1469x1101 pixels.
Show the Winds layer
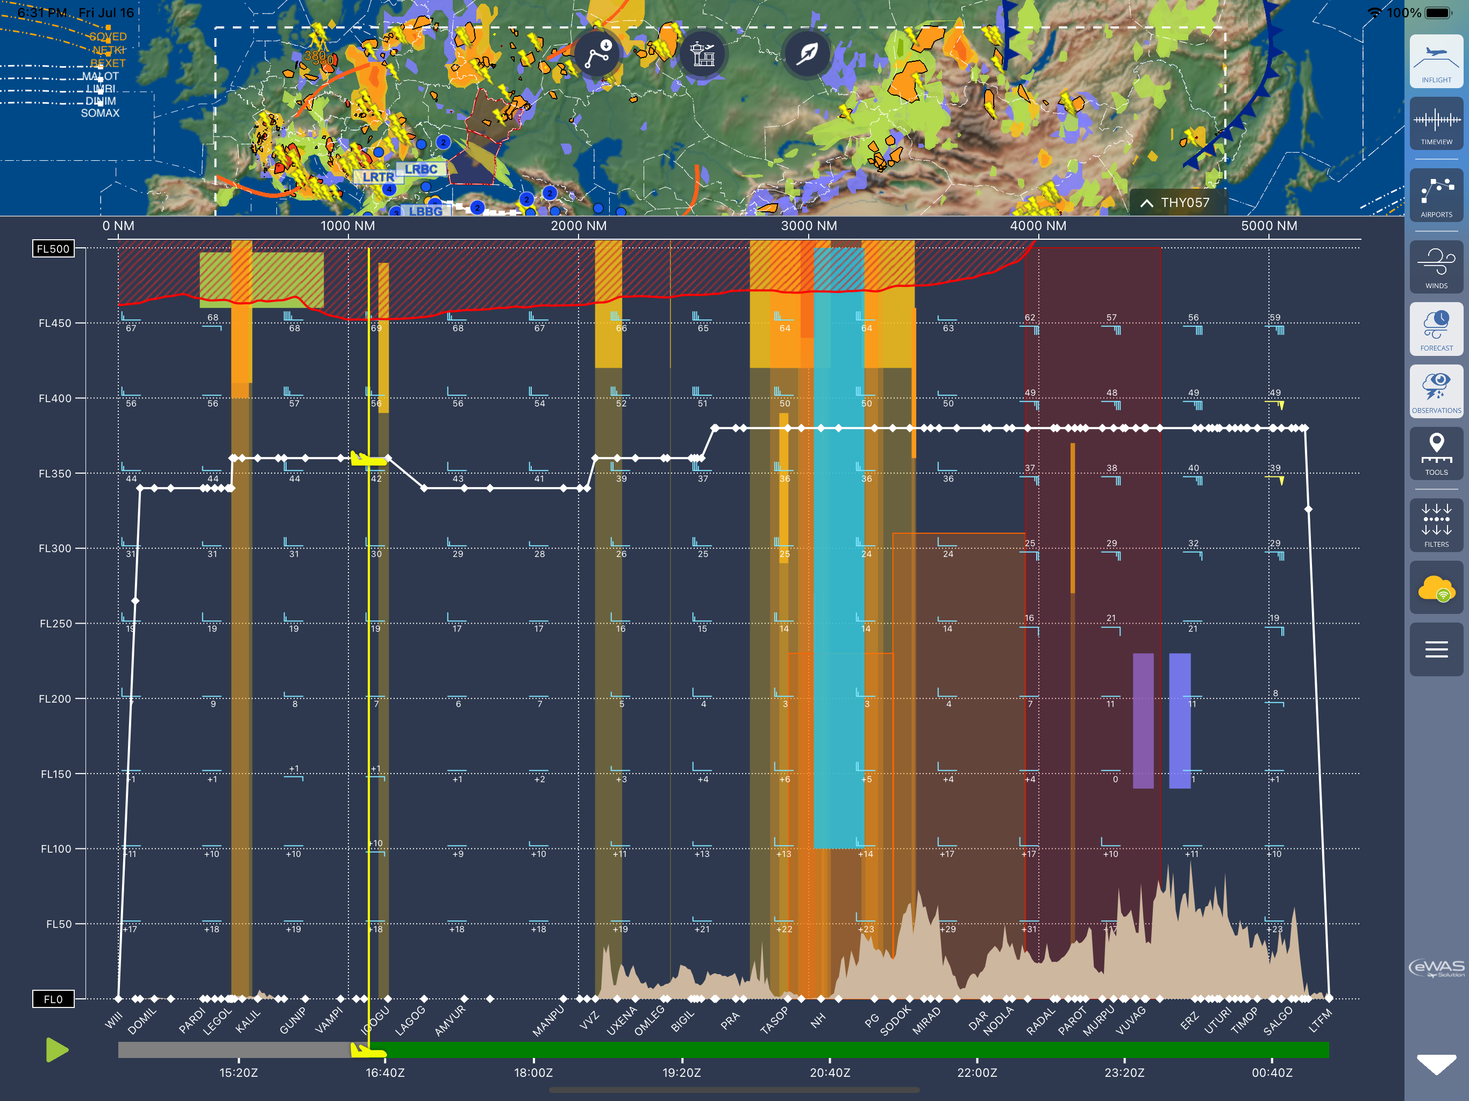click(1436, 268)
